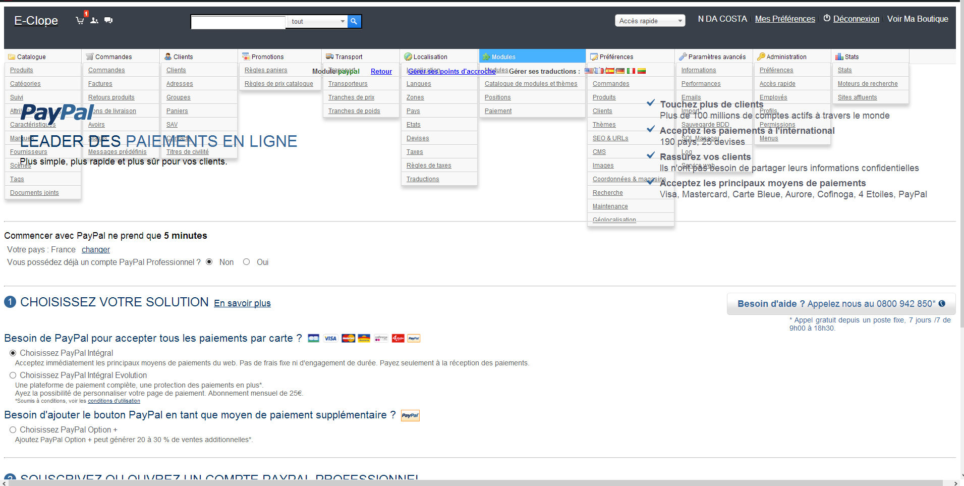This screenshot has height=486, width=964.
Task: Click the 'changer' country link
Action: click(96, 249)
